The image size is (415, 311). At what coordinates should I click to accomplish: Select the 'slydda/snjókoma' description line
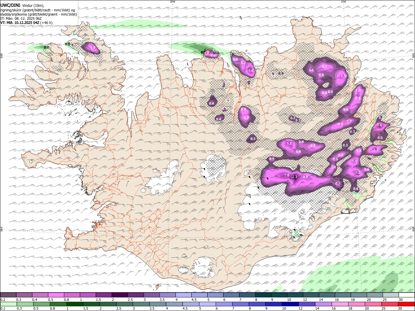pyautogui.click(x=39, y=14)
